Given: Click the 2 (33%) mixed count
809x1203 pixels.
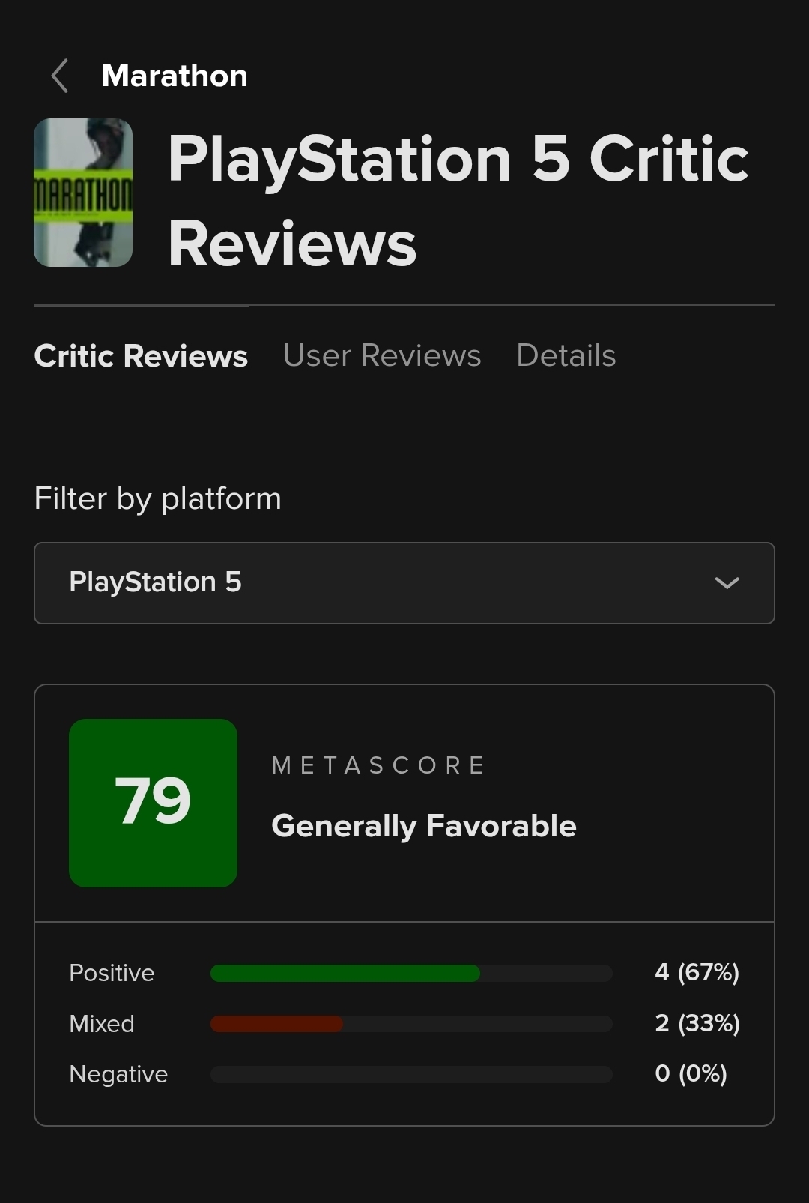Looking at the screenshot, I should point(697,1023).
